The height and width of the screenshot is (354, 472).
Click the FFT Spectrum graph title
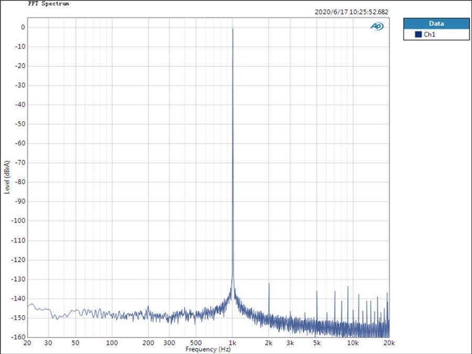pos(48,3)
